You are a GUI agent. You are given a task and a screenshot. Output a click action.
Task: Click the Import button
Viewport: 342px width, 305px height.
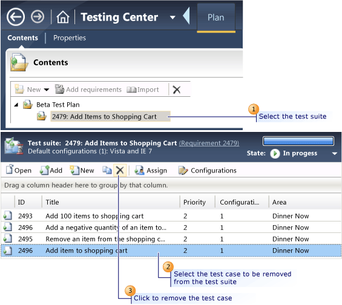[143, 90]
